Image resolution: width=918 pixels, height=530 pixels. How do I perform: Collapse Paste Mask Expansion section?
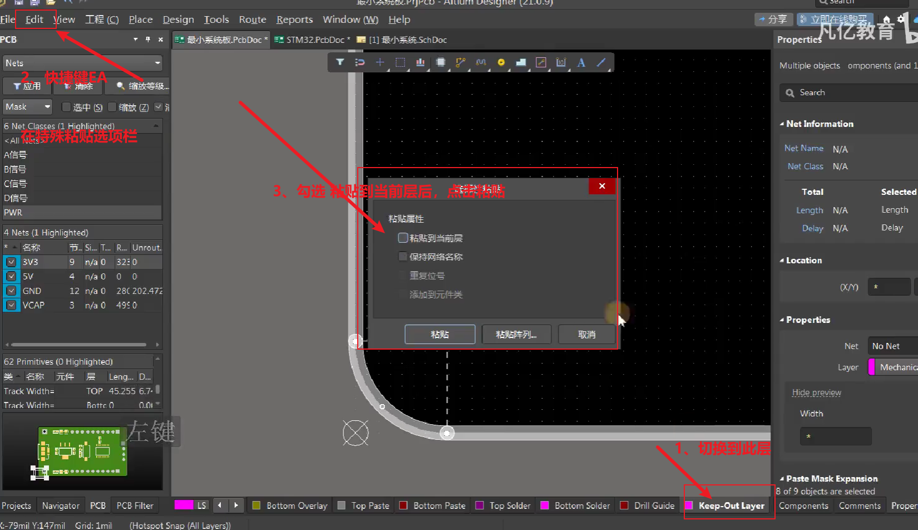pyautogui.click(x=782, y=479)
